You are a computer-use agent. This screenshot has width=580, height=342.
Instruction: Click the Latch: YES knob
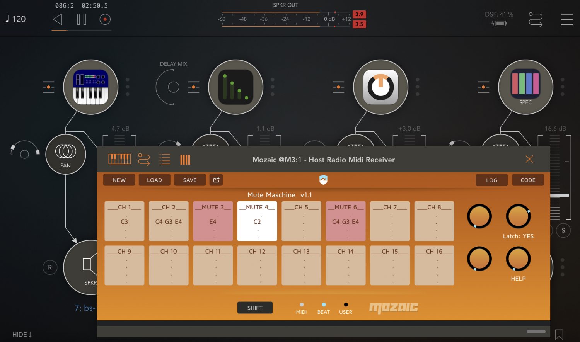[518, 216]
